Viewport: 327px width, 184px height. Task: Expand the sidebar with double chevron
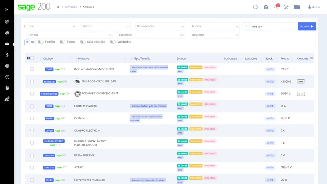7,9
